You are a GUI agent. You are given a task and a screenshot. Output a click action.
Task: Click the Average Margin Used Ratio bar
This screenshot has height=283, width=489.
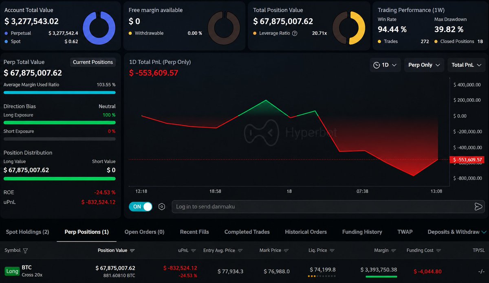pos(59,92)
